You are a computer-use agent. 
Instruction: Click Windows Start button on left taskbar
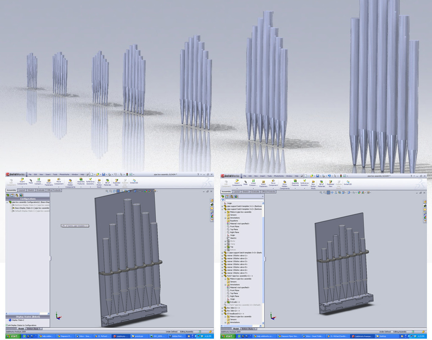(13, 336)
